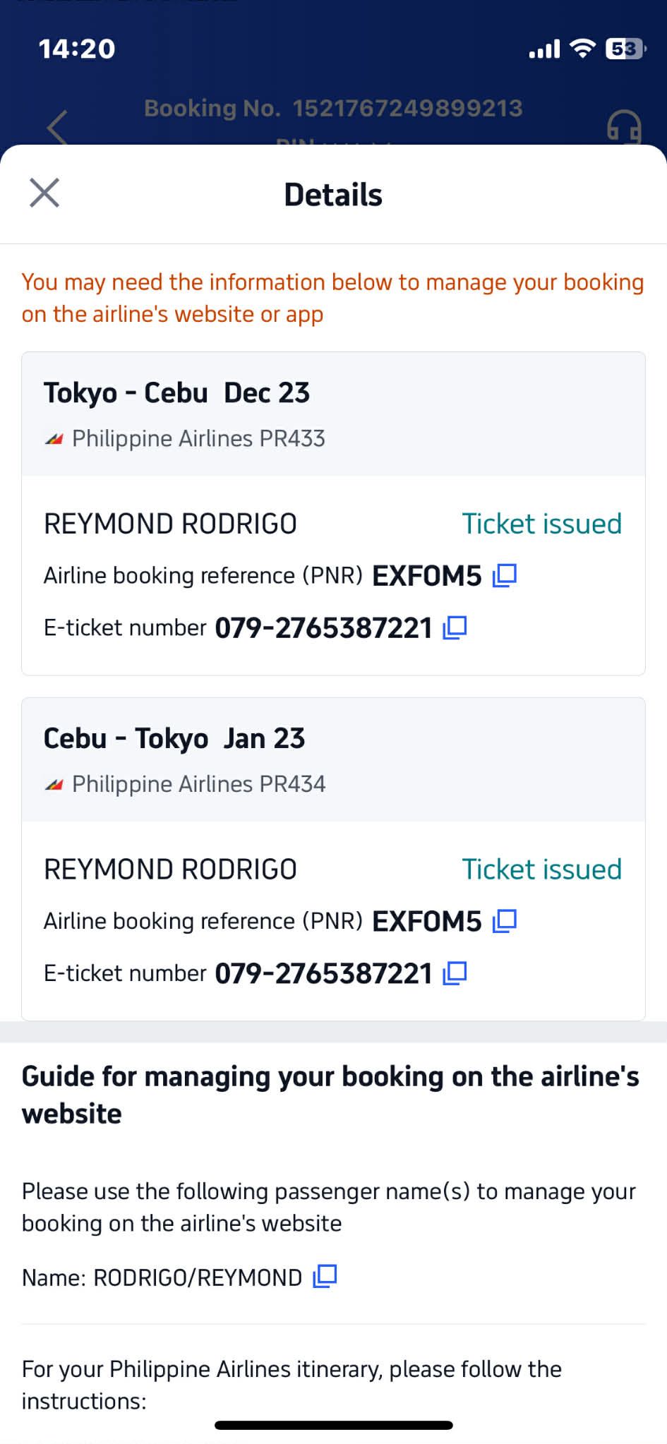
Task: Tap Philippine Airlines logo for PR434
Action: coord(54,784)
